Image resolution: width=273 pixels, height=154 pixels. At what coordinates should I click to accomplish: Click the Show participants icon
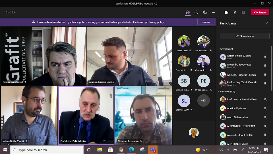pyautogui.click(x=188, y=12)
